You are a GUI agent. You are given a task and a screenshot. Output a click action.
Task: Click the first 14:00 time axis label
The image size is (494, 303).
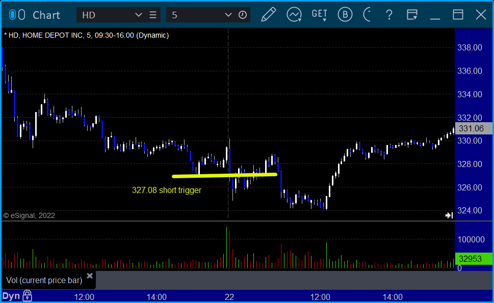(157, 297)
